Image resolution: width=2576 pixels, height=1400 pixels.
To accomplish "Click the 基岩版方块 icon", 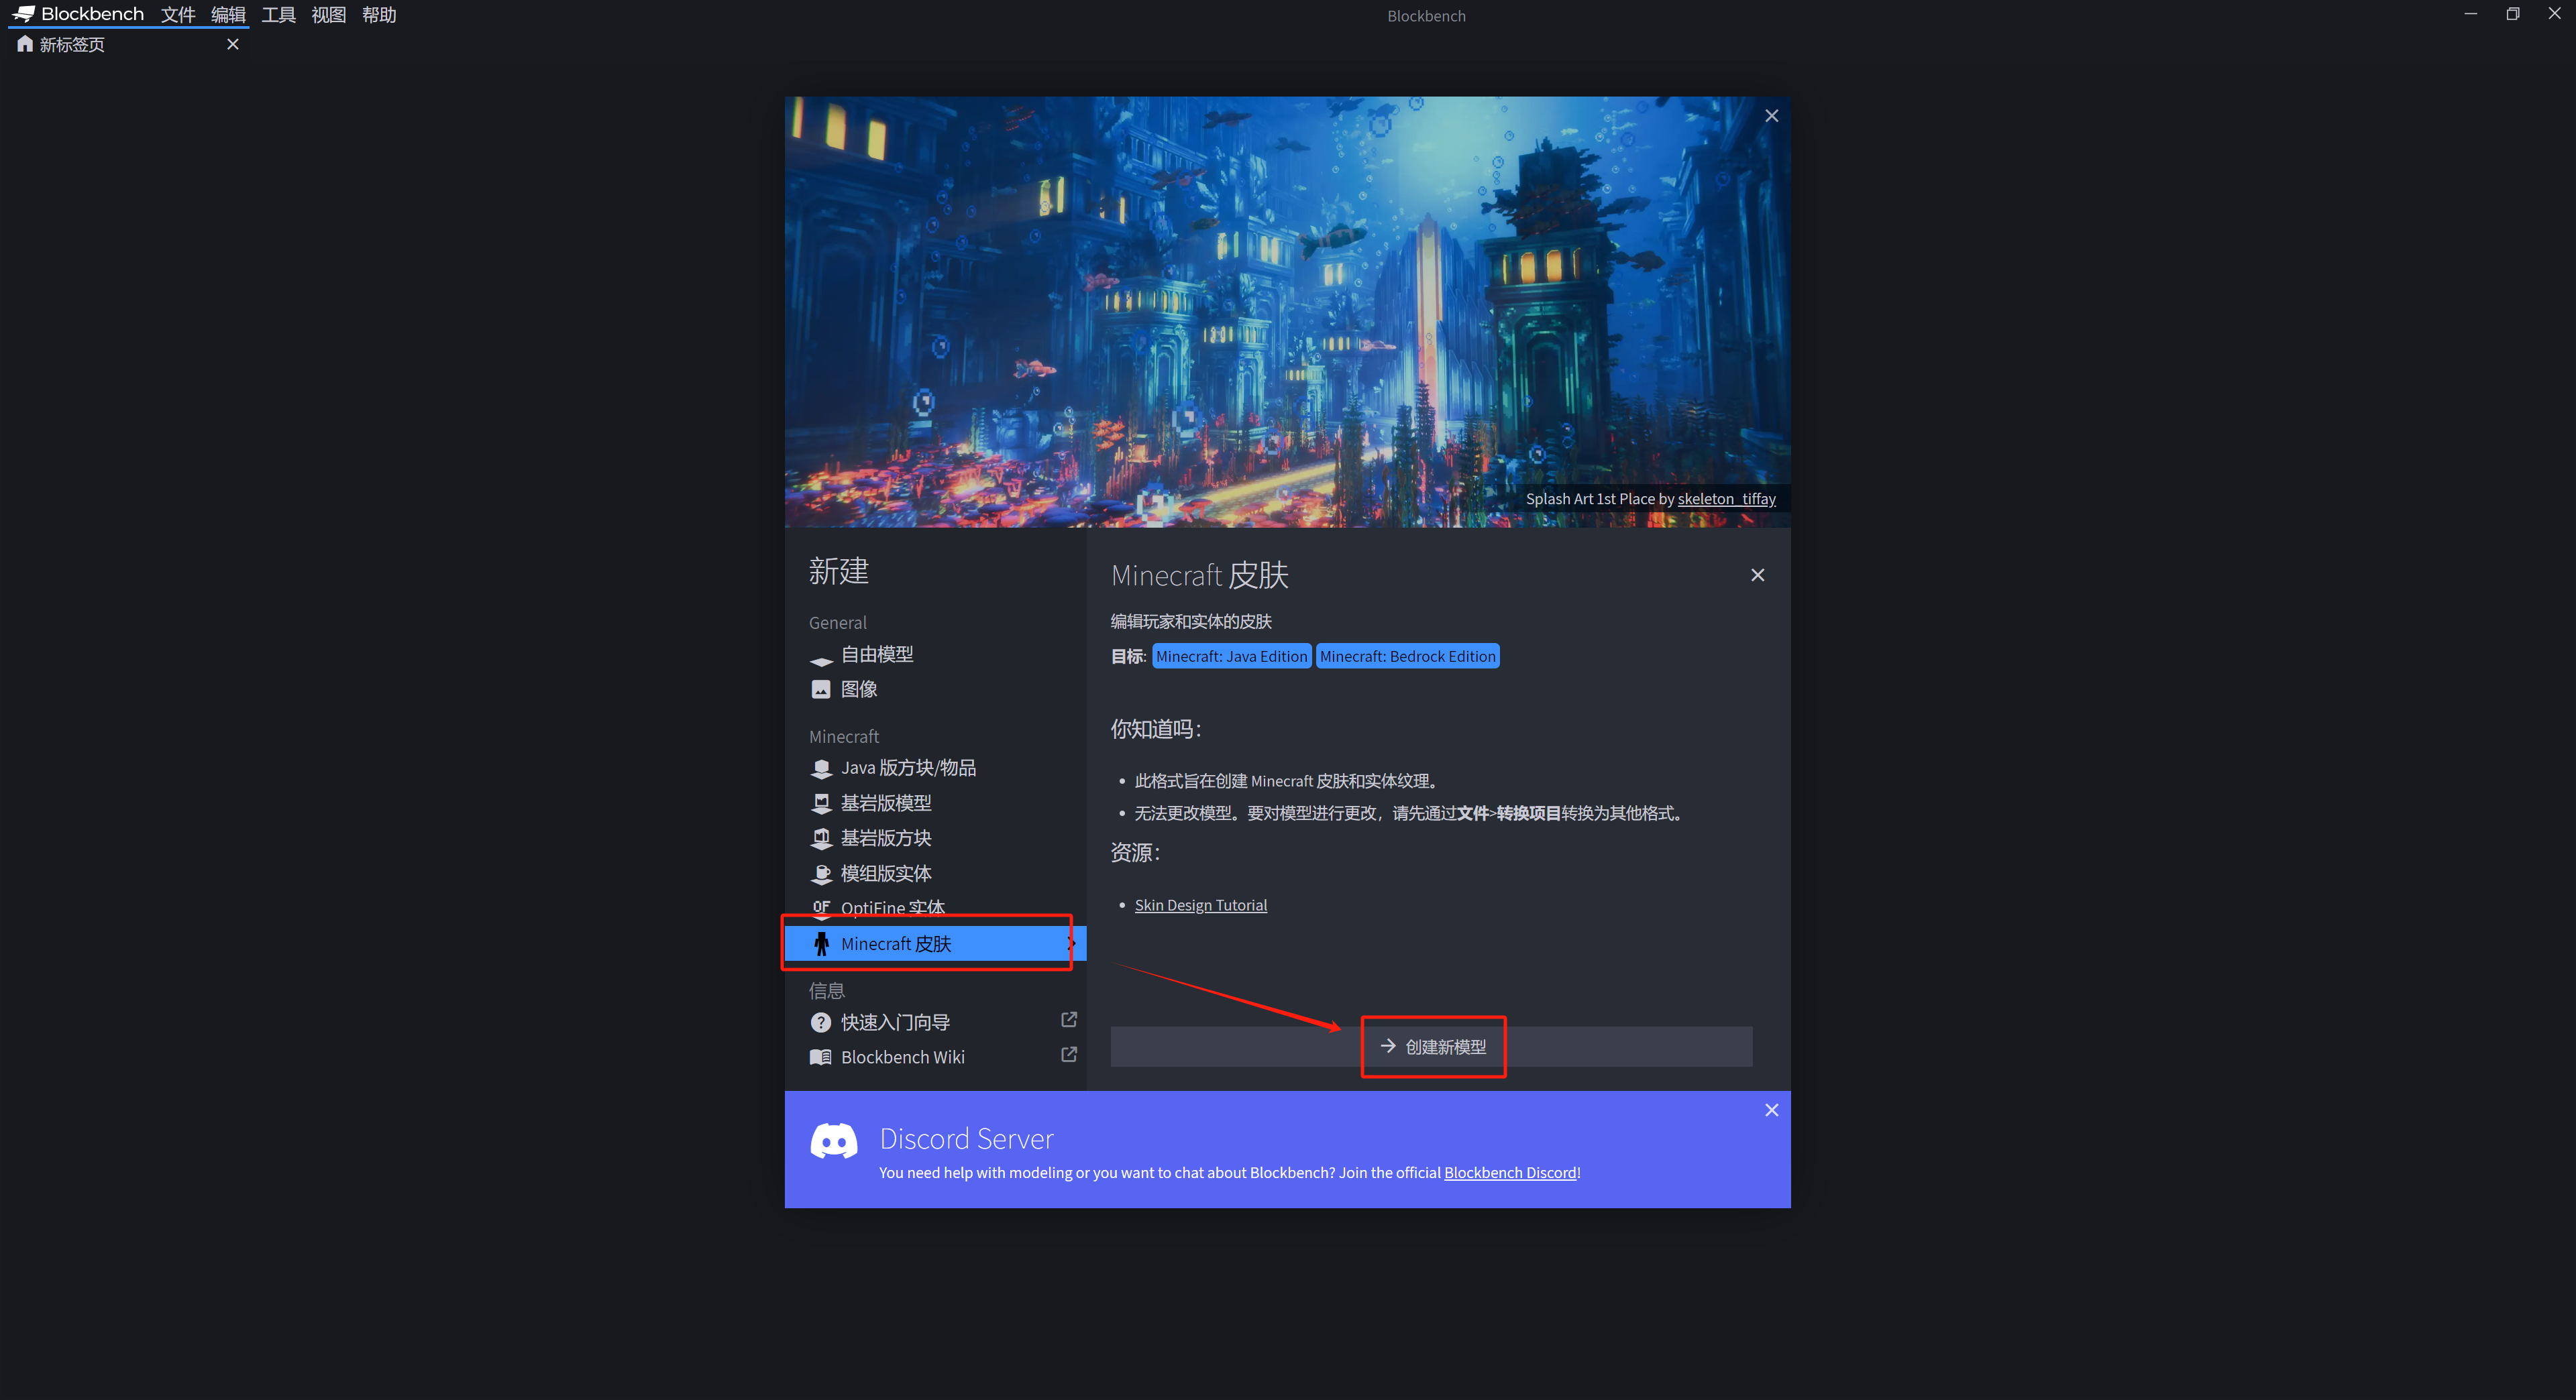I will [x=821, y=838].
